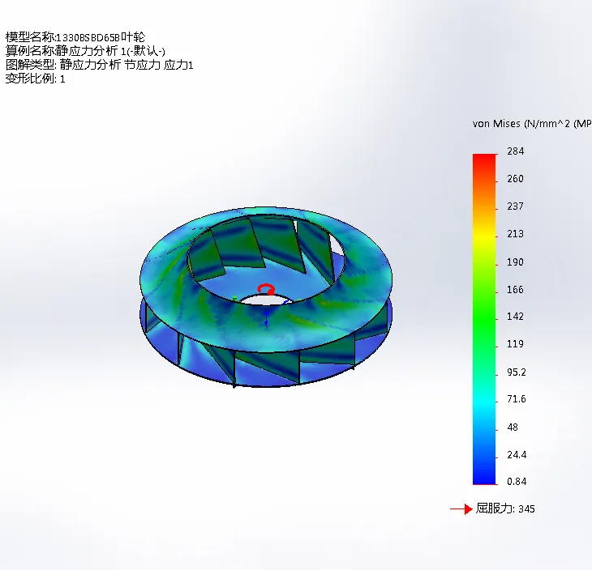This screenshot has width=592, height=570.
Task: Click the legend value 142
Action: point(515,317)
